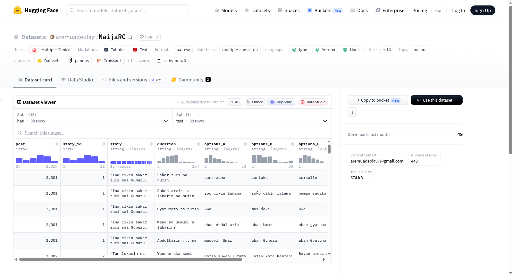Select the Yoruba language tag
Viewport: 513px width, 276px height.
(325, 50)
